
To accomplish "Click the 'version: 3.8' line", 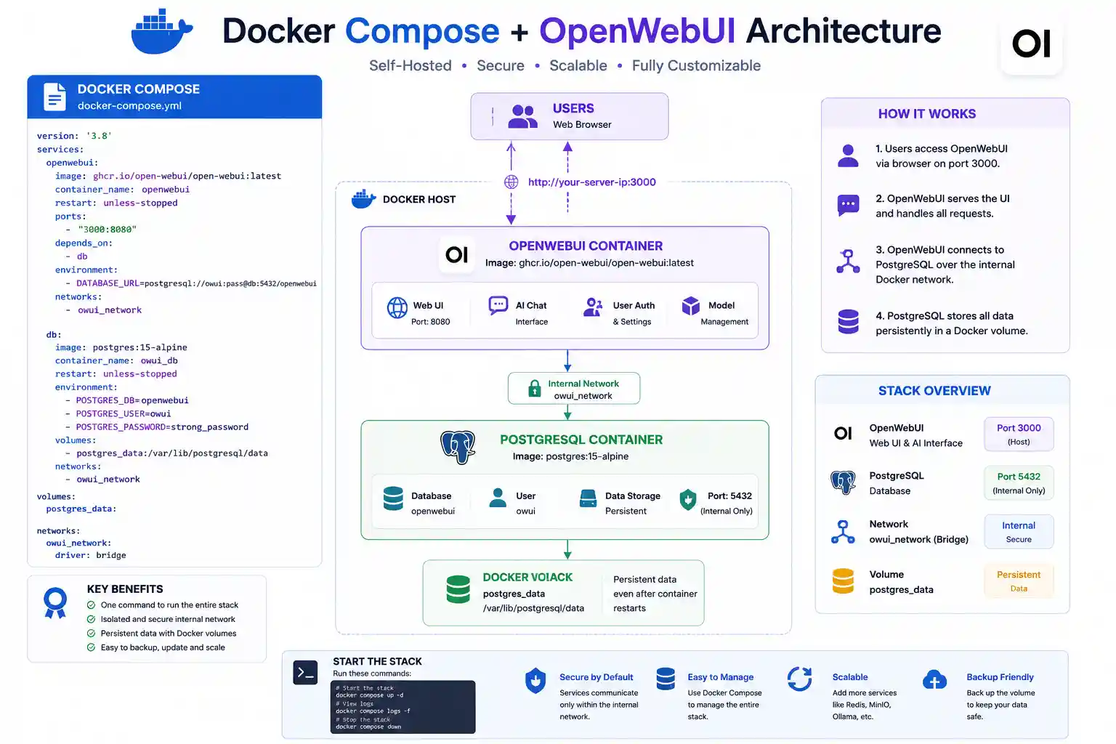I will point(75,136).
